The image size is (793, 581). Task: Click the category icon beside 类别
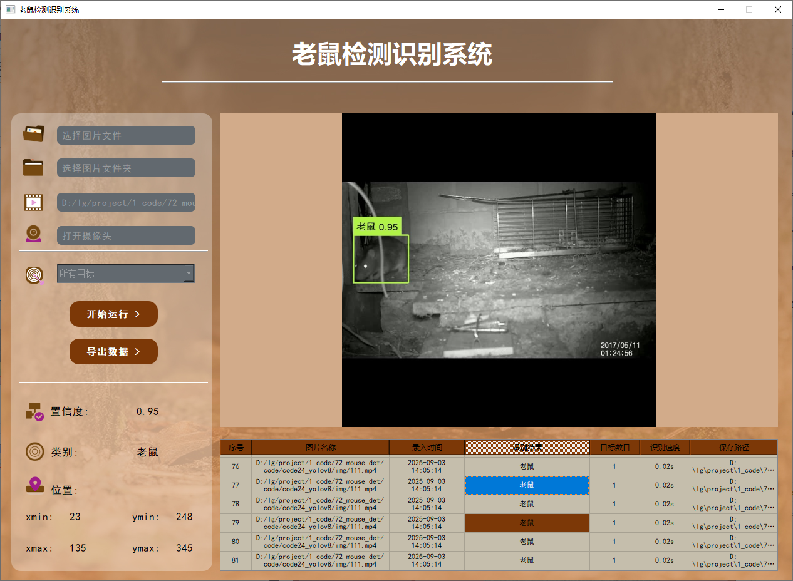tap(34, 451)
